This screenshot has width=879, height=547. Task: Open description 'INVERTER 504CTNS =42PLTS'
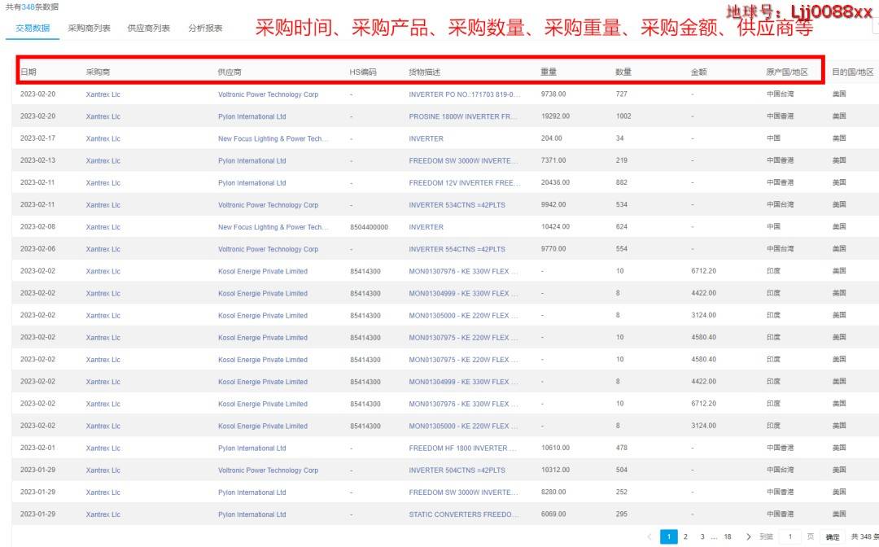pos(457,470)
